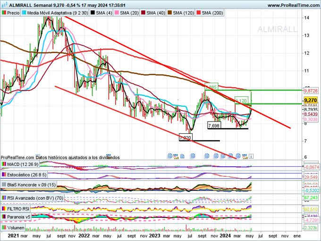Viewport: 321px width, 241px height.
Task: Click the FILTRO RSI indicator icon
Action: pos(4,209)
